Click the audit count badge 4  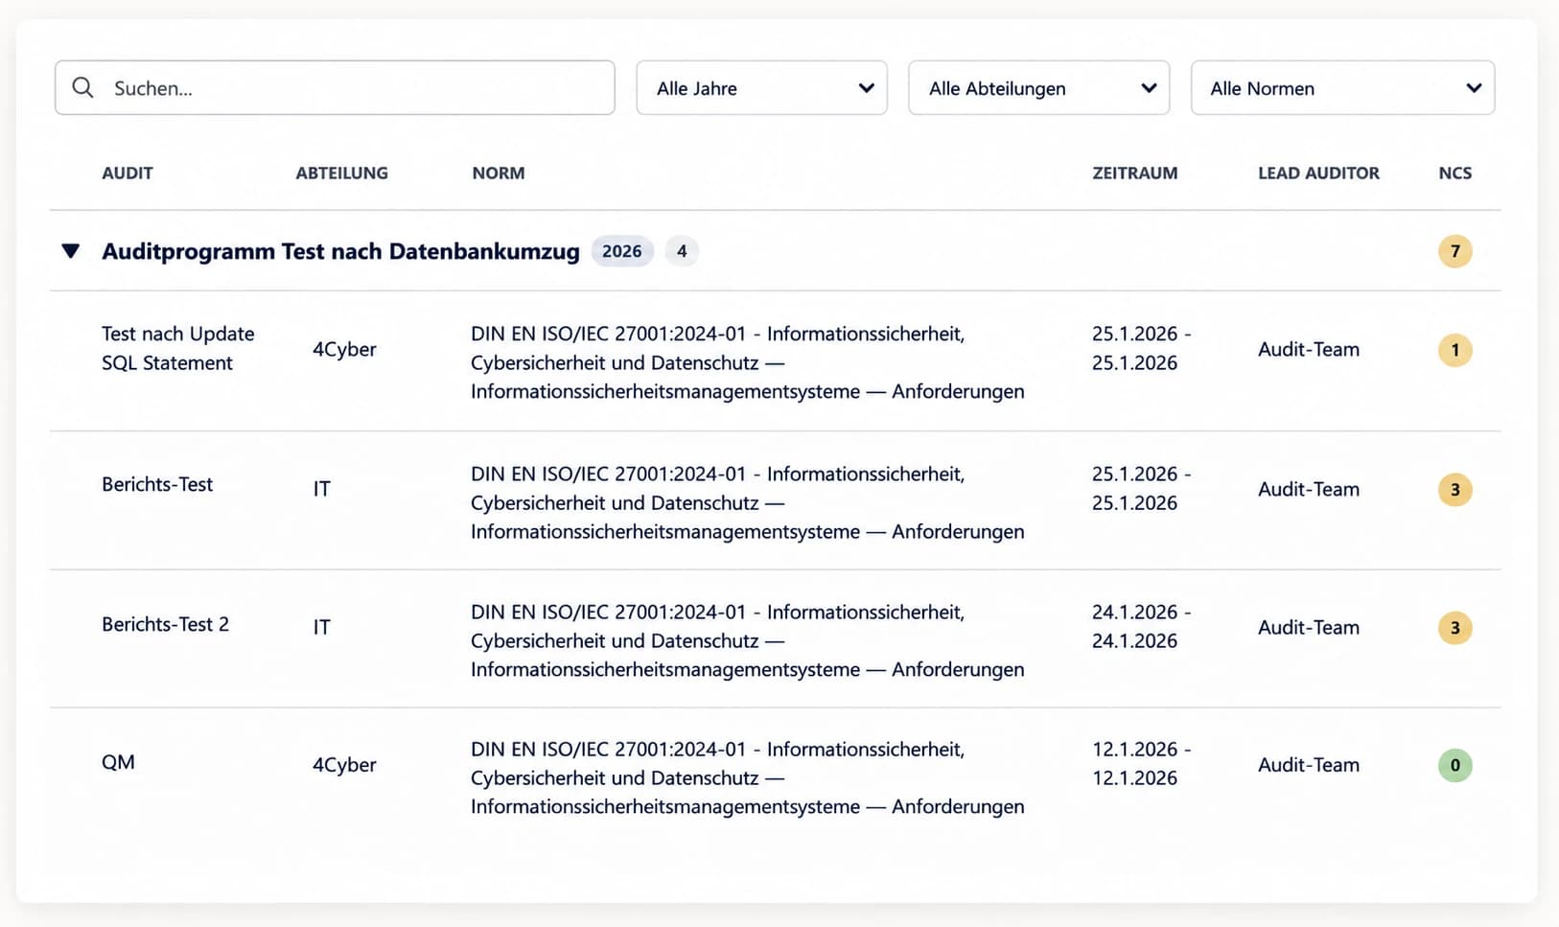point(682,251)
